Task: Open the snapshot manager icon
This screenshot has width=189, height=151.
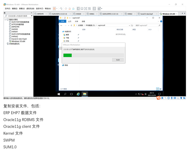Action: pos(73,8)
